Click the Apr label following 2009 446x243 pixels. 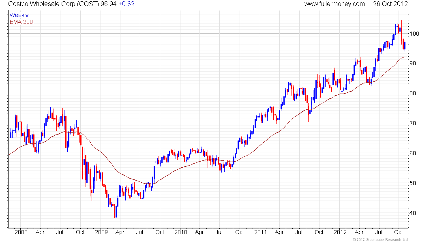click(120, 232)
